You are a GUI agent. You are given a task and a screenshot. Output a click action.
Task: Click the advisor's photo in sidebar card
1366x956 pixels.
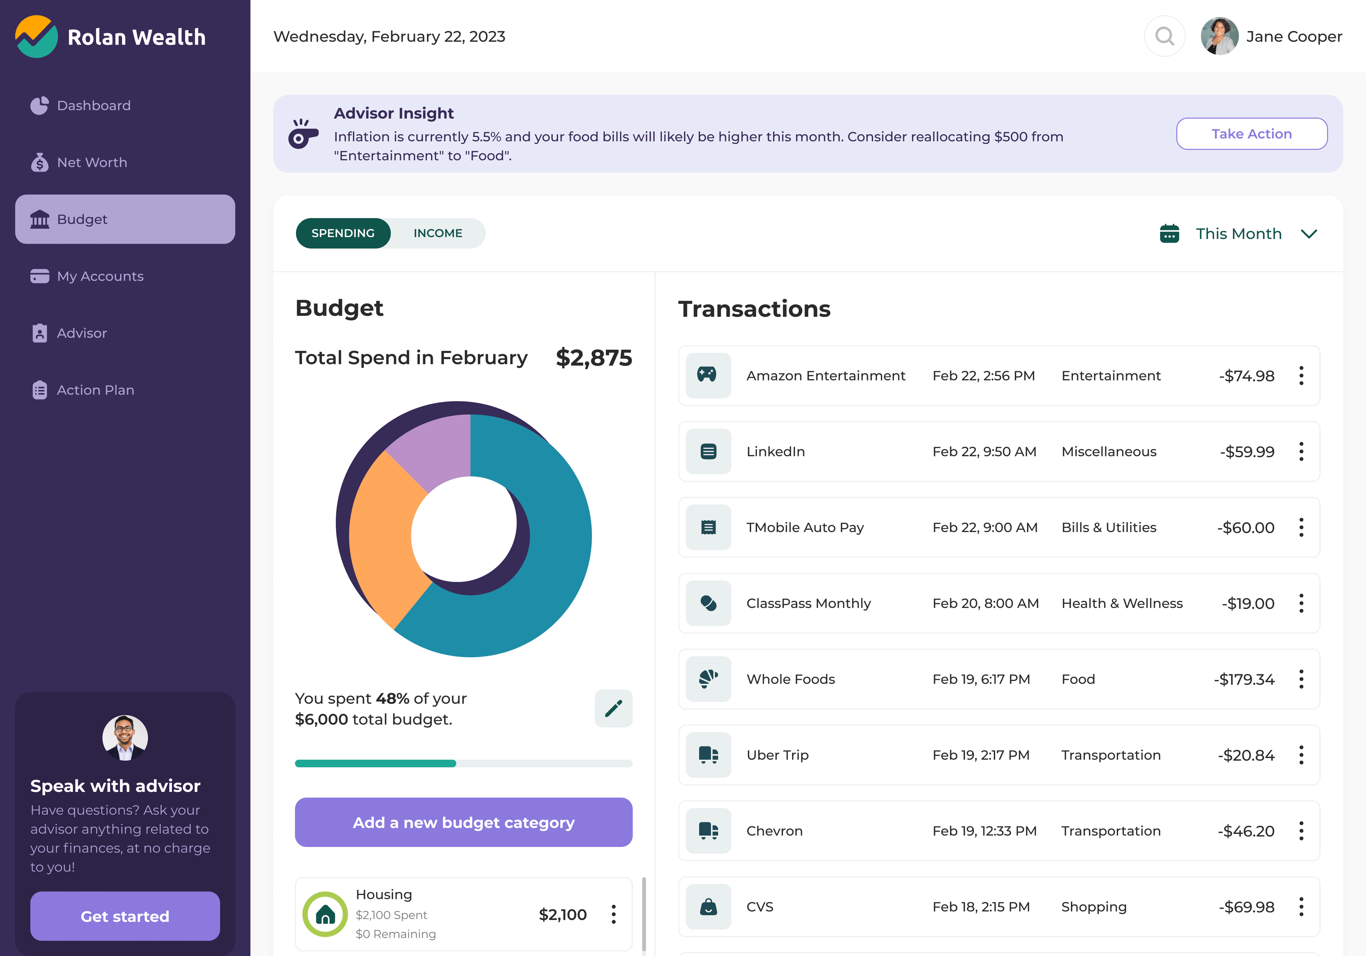click(x=125, y=738)
